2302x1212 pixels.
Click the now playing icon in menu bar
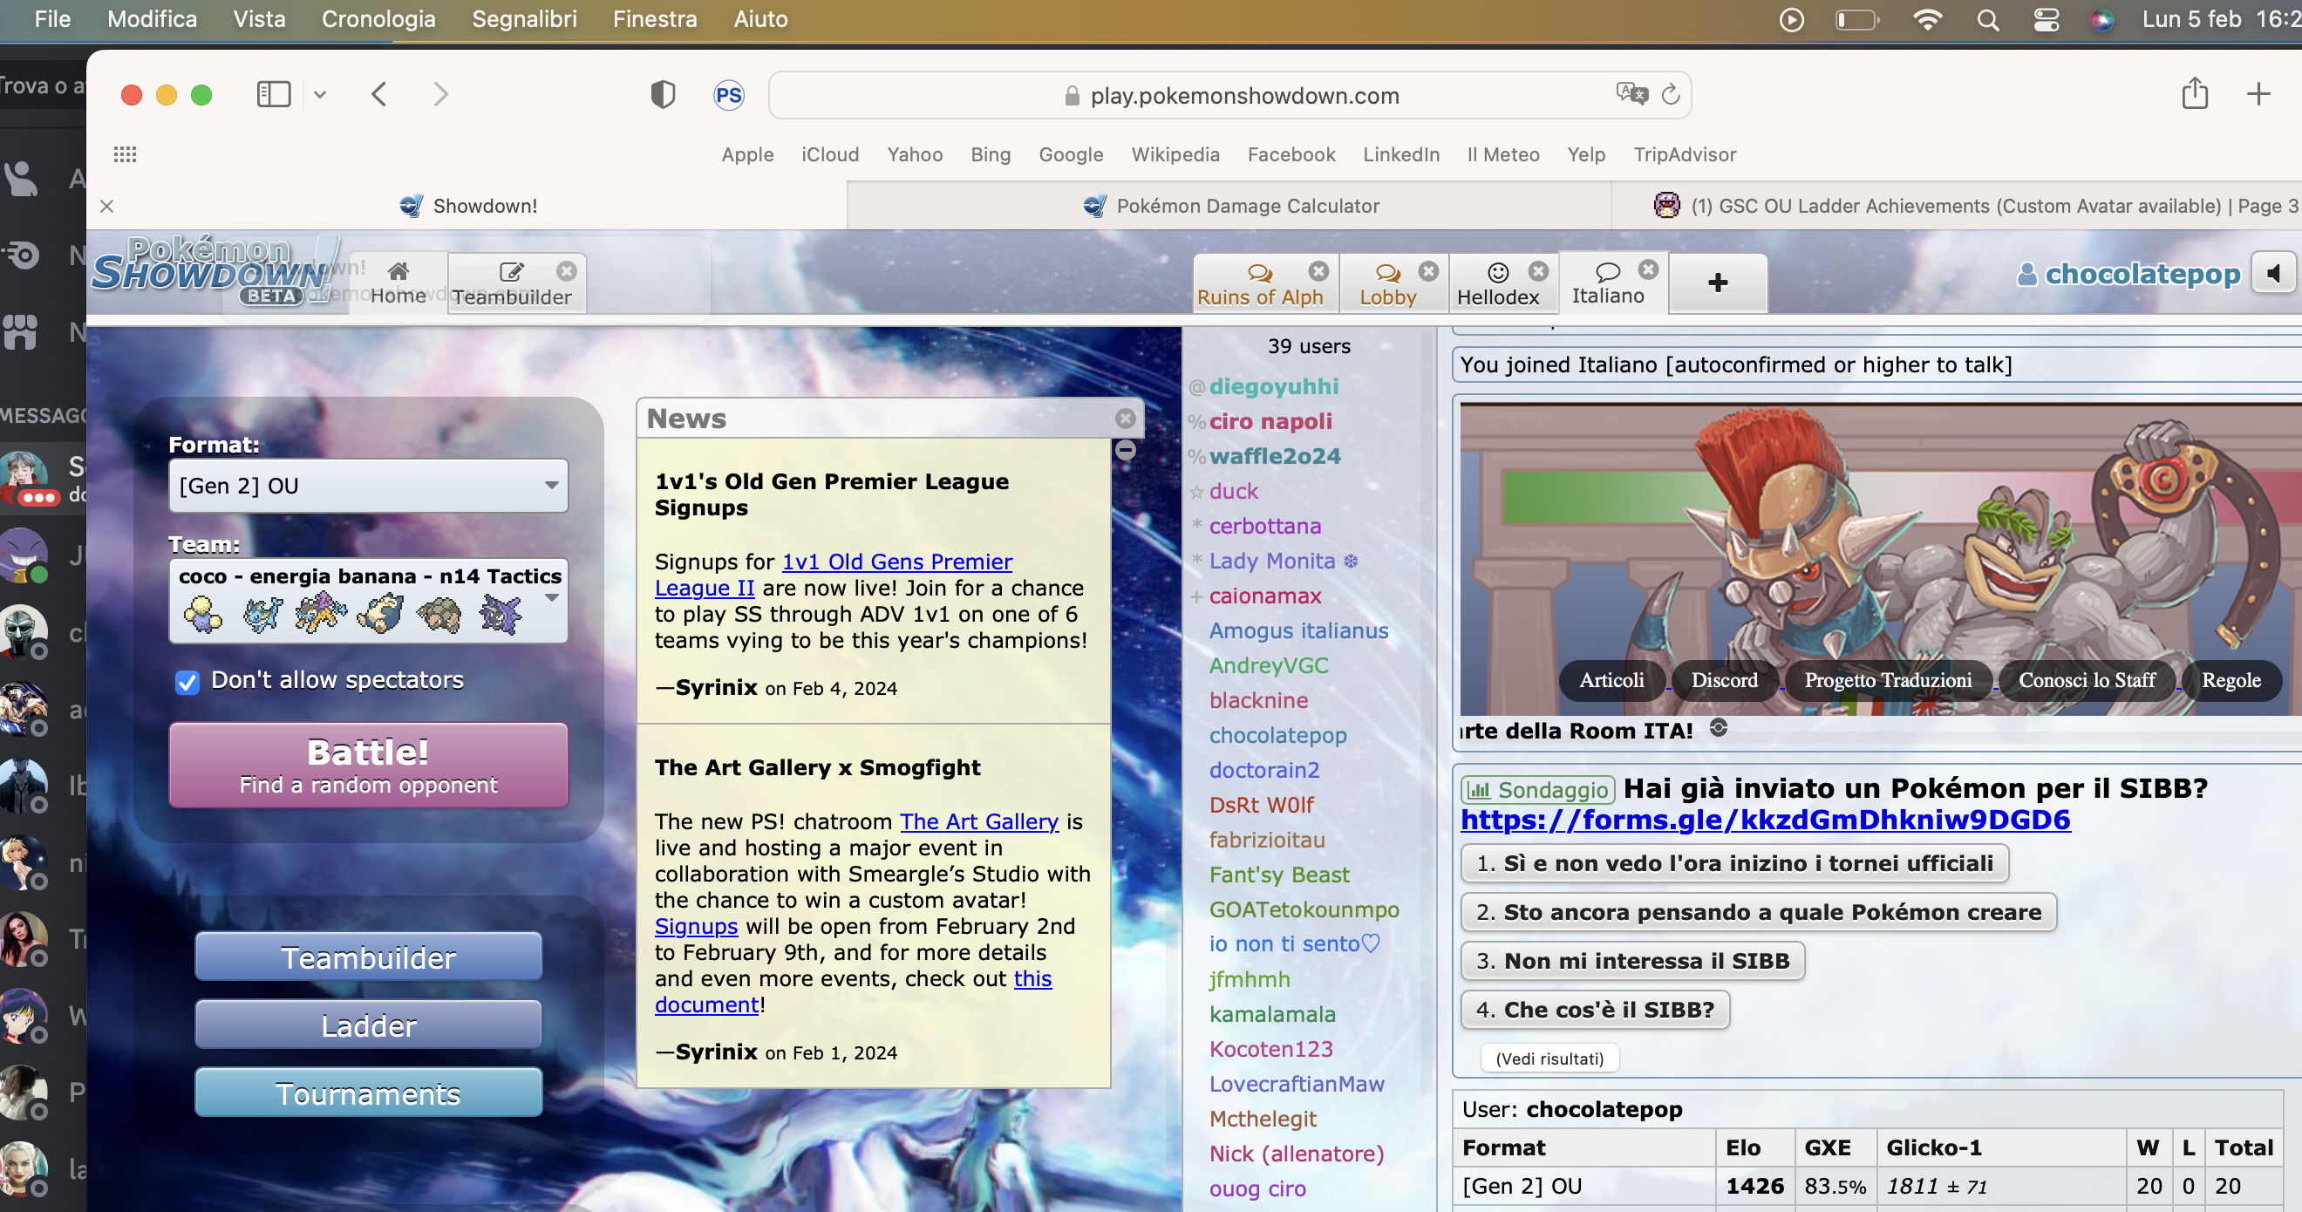coord(1791,20)
